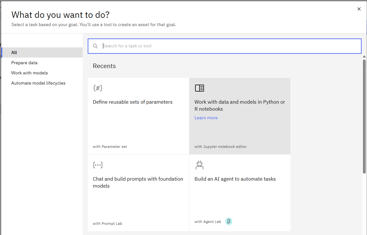The image size is (367, 235).
Task: Click the search magnifier icon
Action: coord(95,46)
